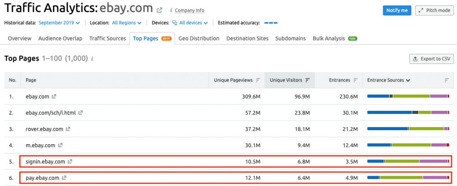Open external link icon for m.ebay.com row

coord(60,145)
